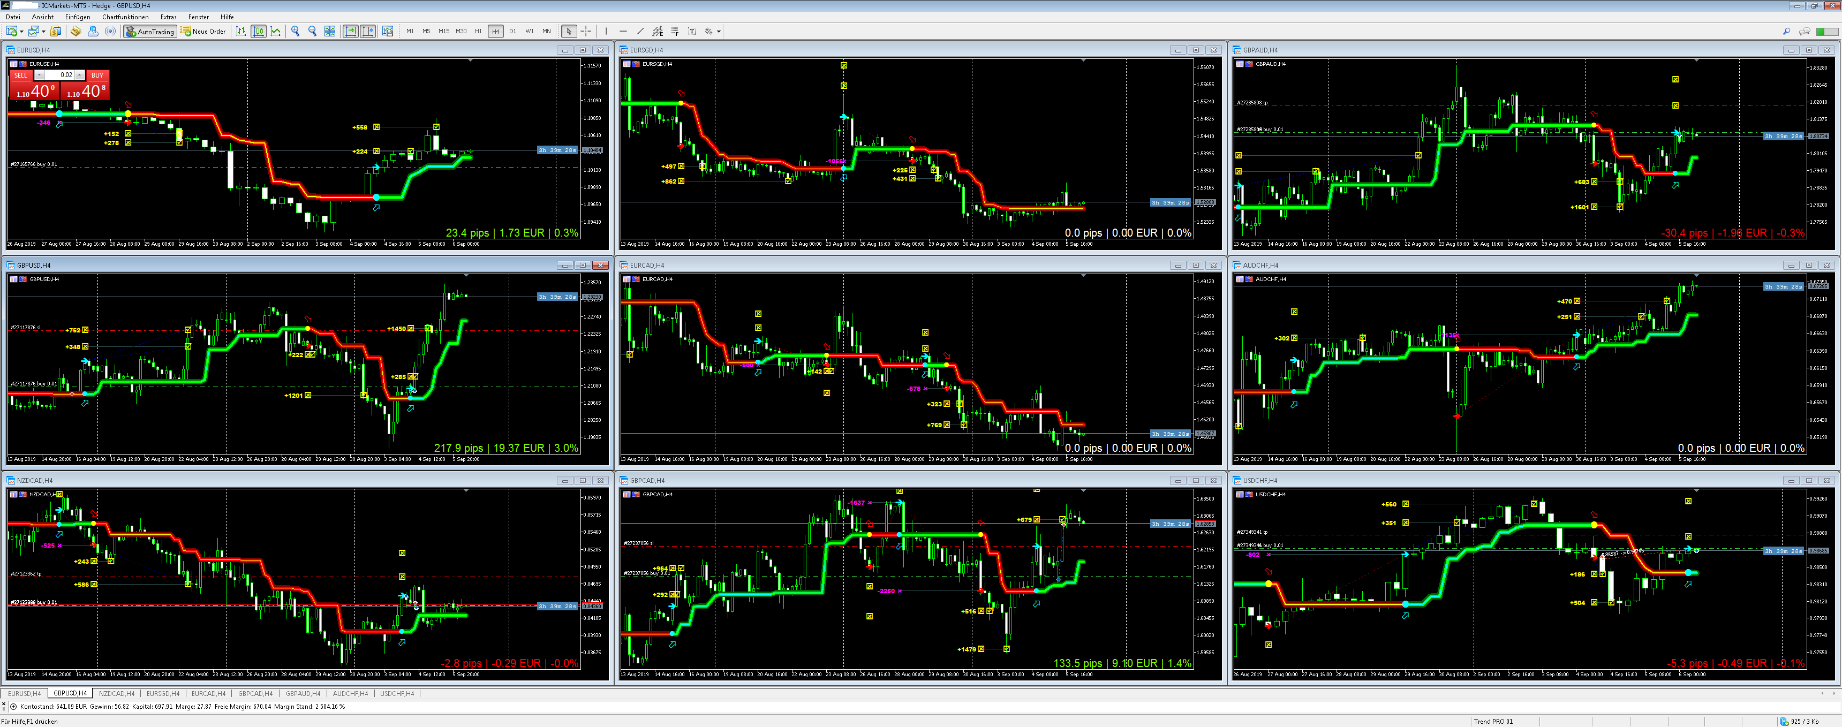Open the Extras menu

(x=169, y=17)
